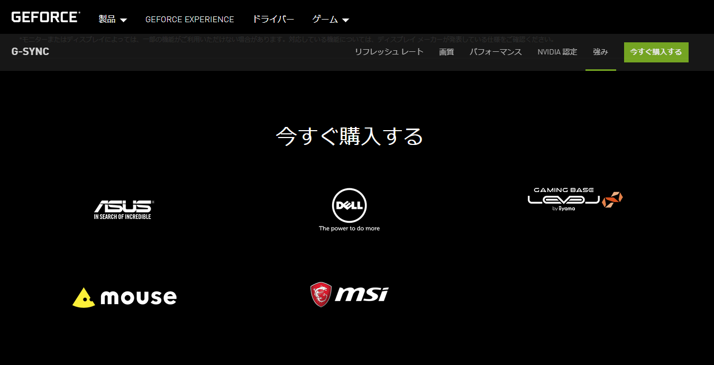Click the arrow next to 製品
The height and width of the screenshot is (365, 714).
[x=123, y=20]
